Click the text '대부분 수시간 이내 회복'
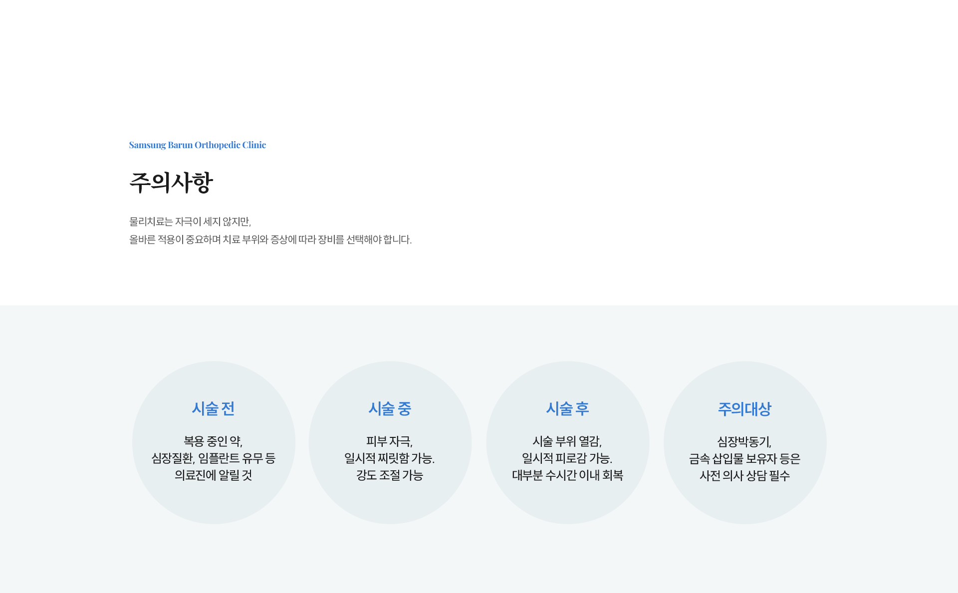The width and height of the screenshot is (958, 593). 568,475
